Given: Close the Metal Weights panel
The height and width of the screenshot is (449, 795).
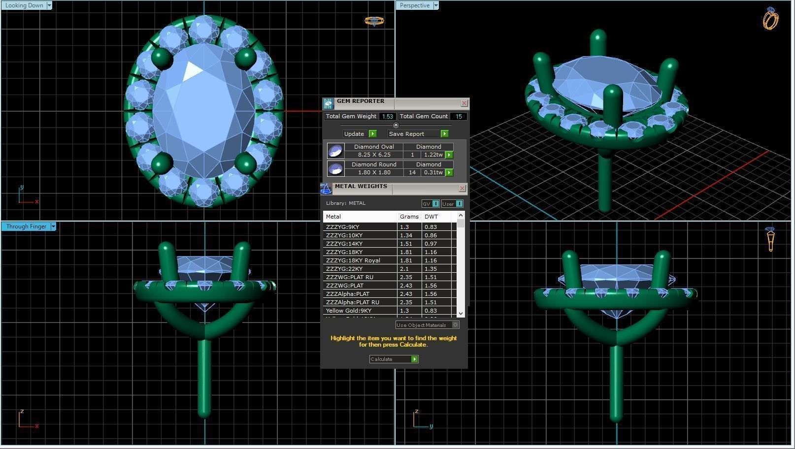Looking at the screenshot, I should click(x=462, y=188).
